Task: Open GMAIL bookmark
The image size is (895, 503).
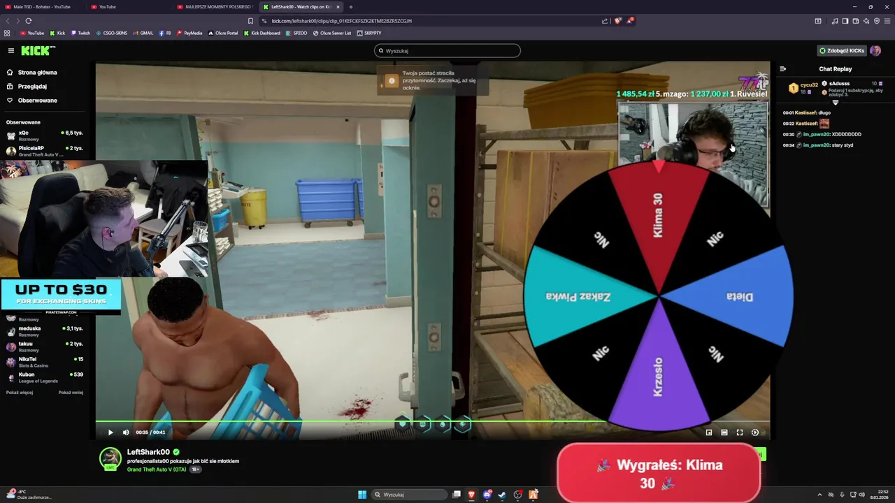Action: click(x=143, y=33)
